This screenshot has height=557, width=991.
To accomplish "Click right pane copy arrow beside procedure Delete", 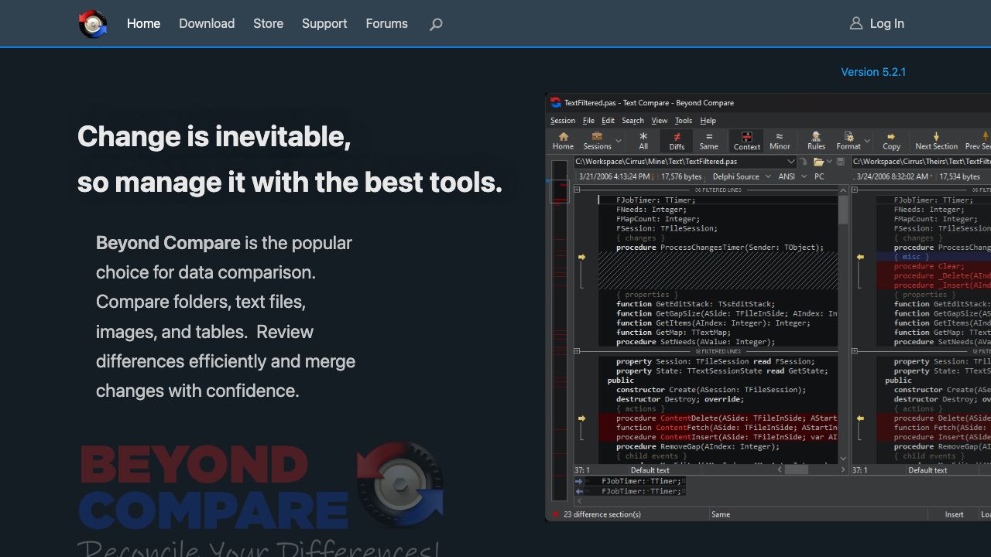I will pyautogui.click(x=859, y=419).
